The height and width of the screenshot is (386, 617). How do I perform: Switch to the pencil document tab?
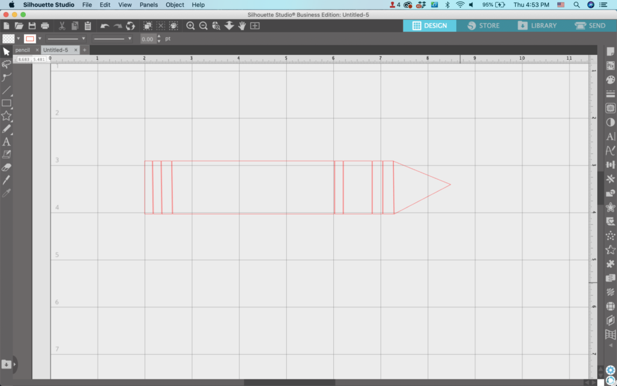click(23, 50)
